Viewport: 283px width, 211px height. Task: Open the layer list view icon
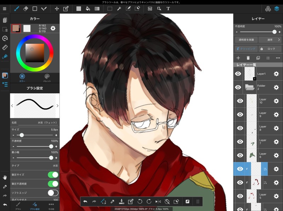click(x=268, y=58)
